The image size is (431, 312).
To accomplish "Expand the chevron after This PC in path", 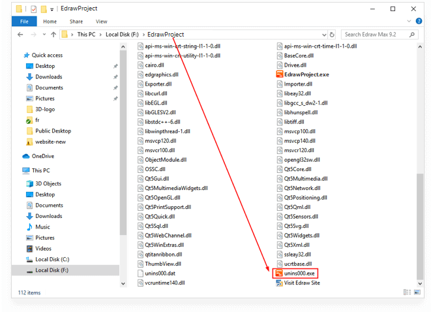I will pyautogui.click(x=100, y=35).
